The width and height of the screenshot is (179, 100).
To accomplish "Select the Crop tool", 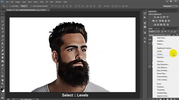I will pyautogui.click(x=3, y=28).
